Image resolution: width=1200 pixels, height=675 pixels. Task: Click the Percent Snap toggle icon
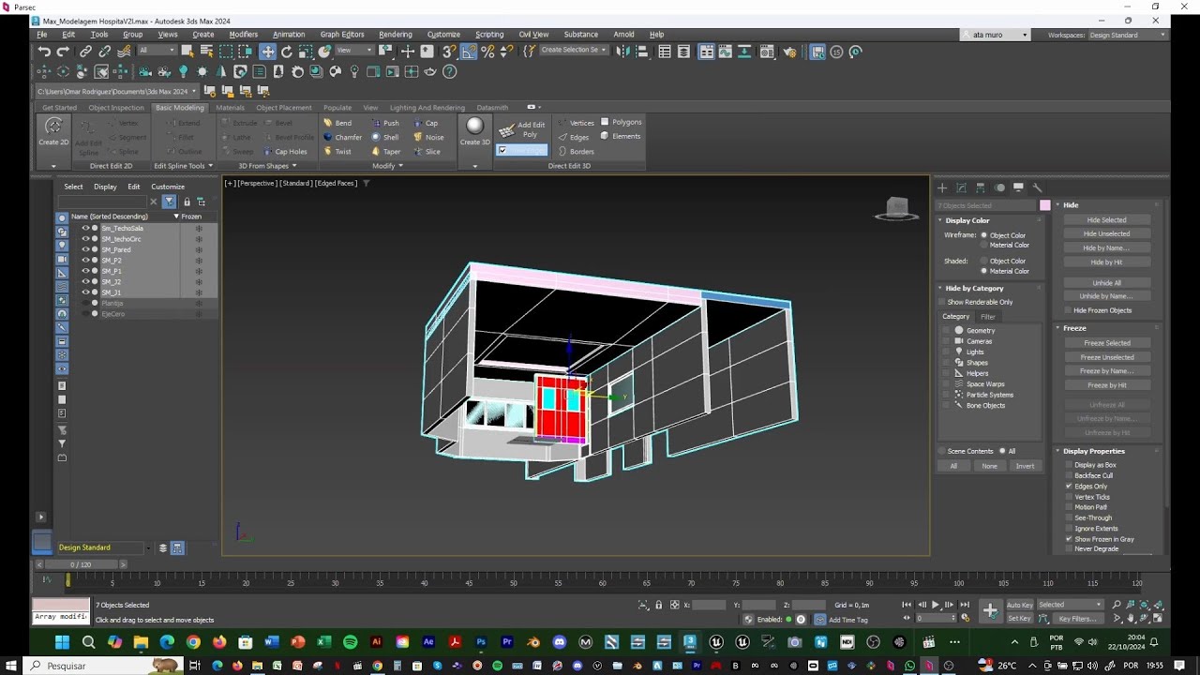487,52
